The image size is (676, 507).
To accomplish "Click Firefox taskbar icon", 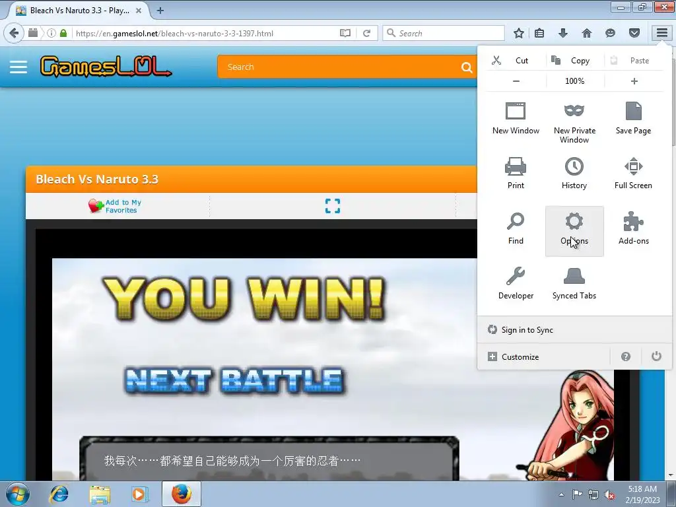I will coord(182,494).
